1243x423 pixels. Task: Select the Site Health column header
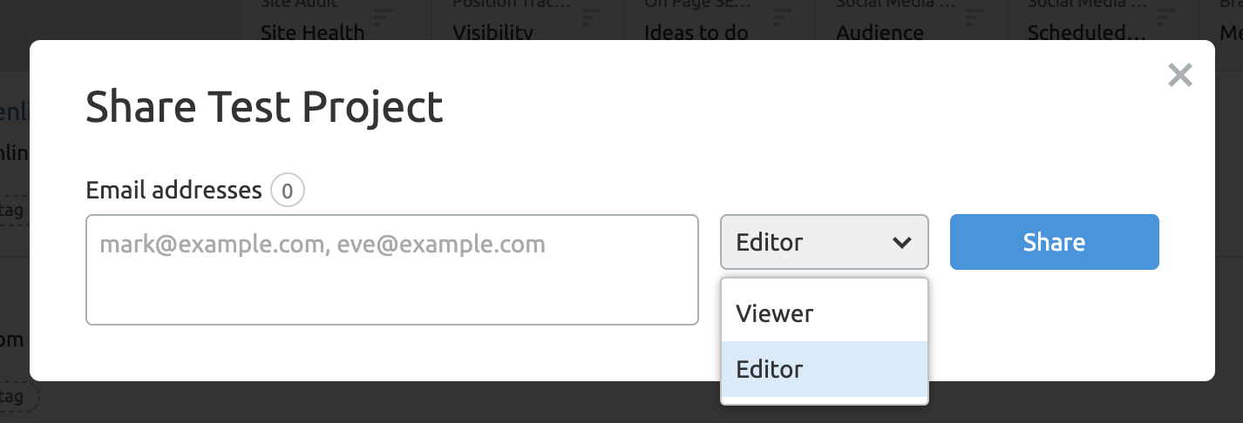point(312,33)
